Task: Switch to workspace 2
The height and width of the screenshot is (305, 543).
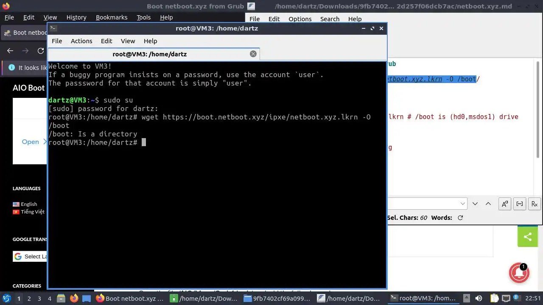Action: click(x=29, y=299)
